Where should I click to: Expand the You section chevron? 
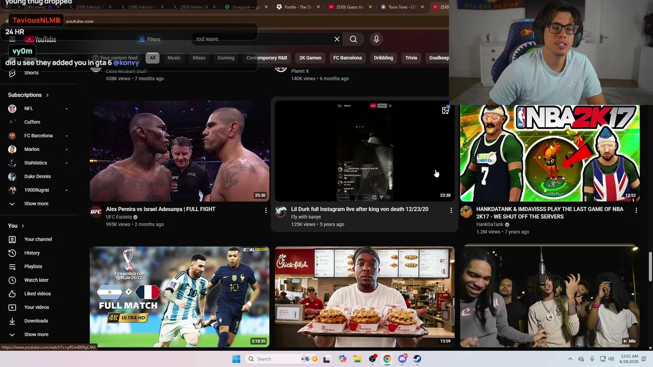point(22,226)
